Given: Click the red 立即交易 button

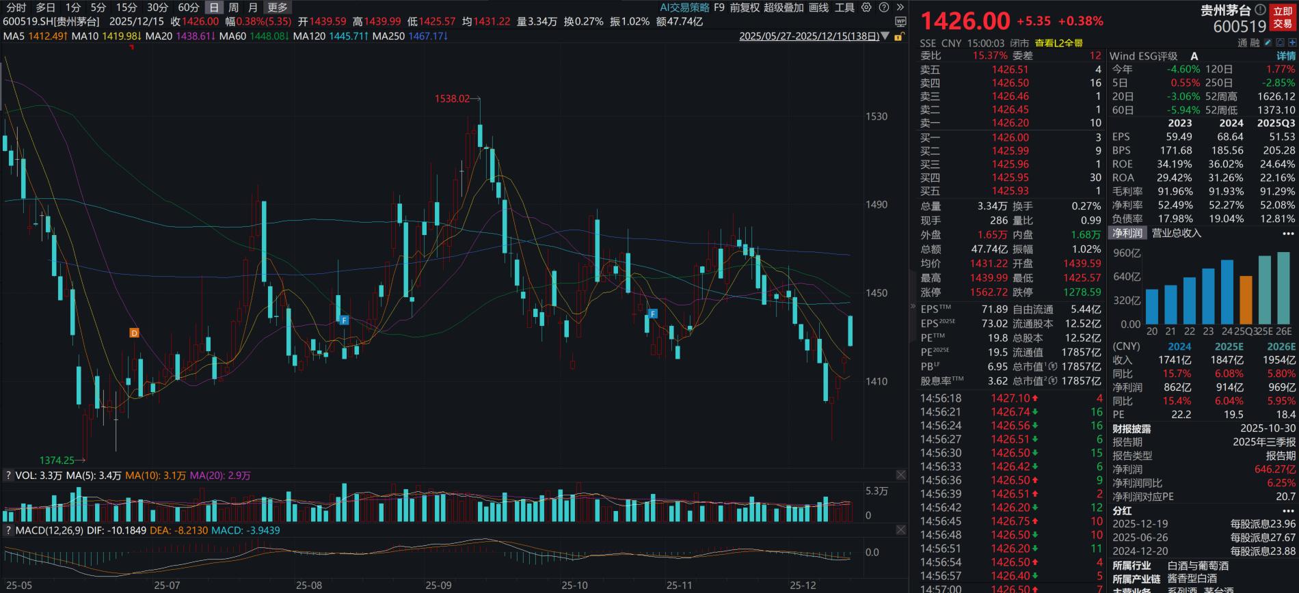Looking at the screenshot, I should point(1283,17).
